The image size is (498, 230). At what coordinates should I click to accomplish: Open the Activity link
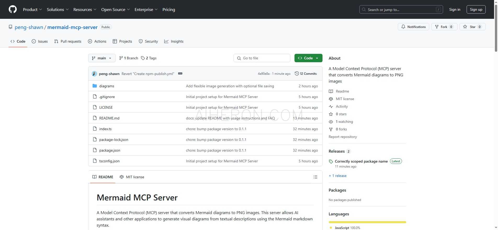338,106
